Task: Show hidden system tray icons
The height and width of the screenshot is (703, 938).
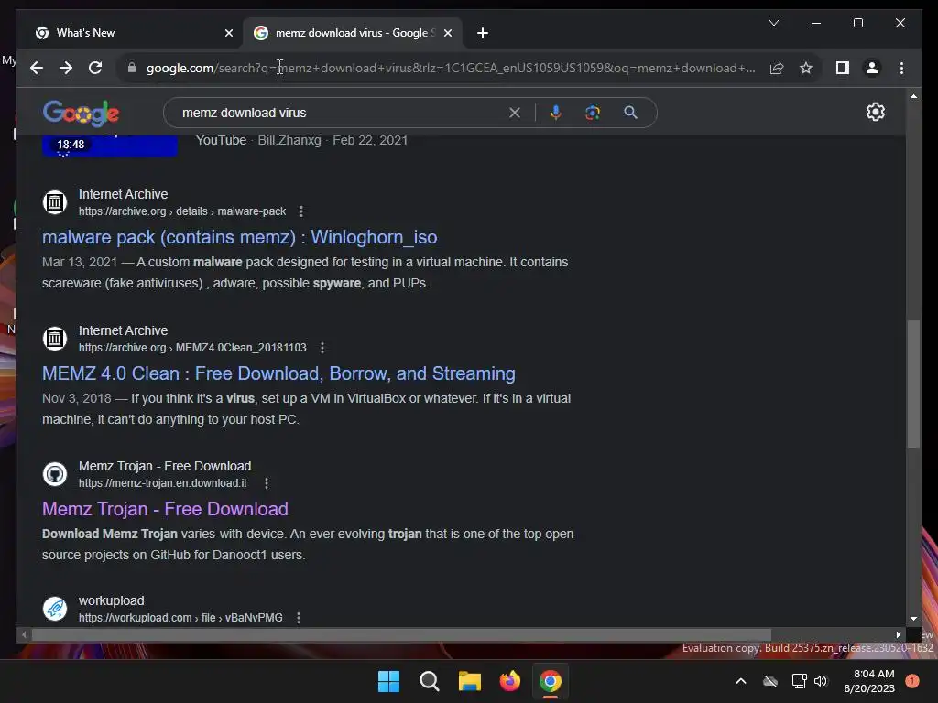Action: pyautogui.click(x=740, y=681)
